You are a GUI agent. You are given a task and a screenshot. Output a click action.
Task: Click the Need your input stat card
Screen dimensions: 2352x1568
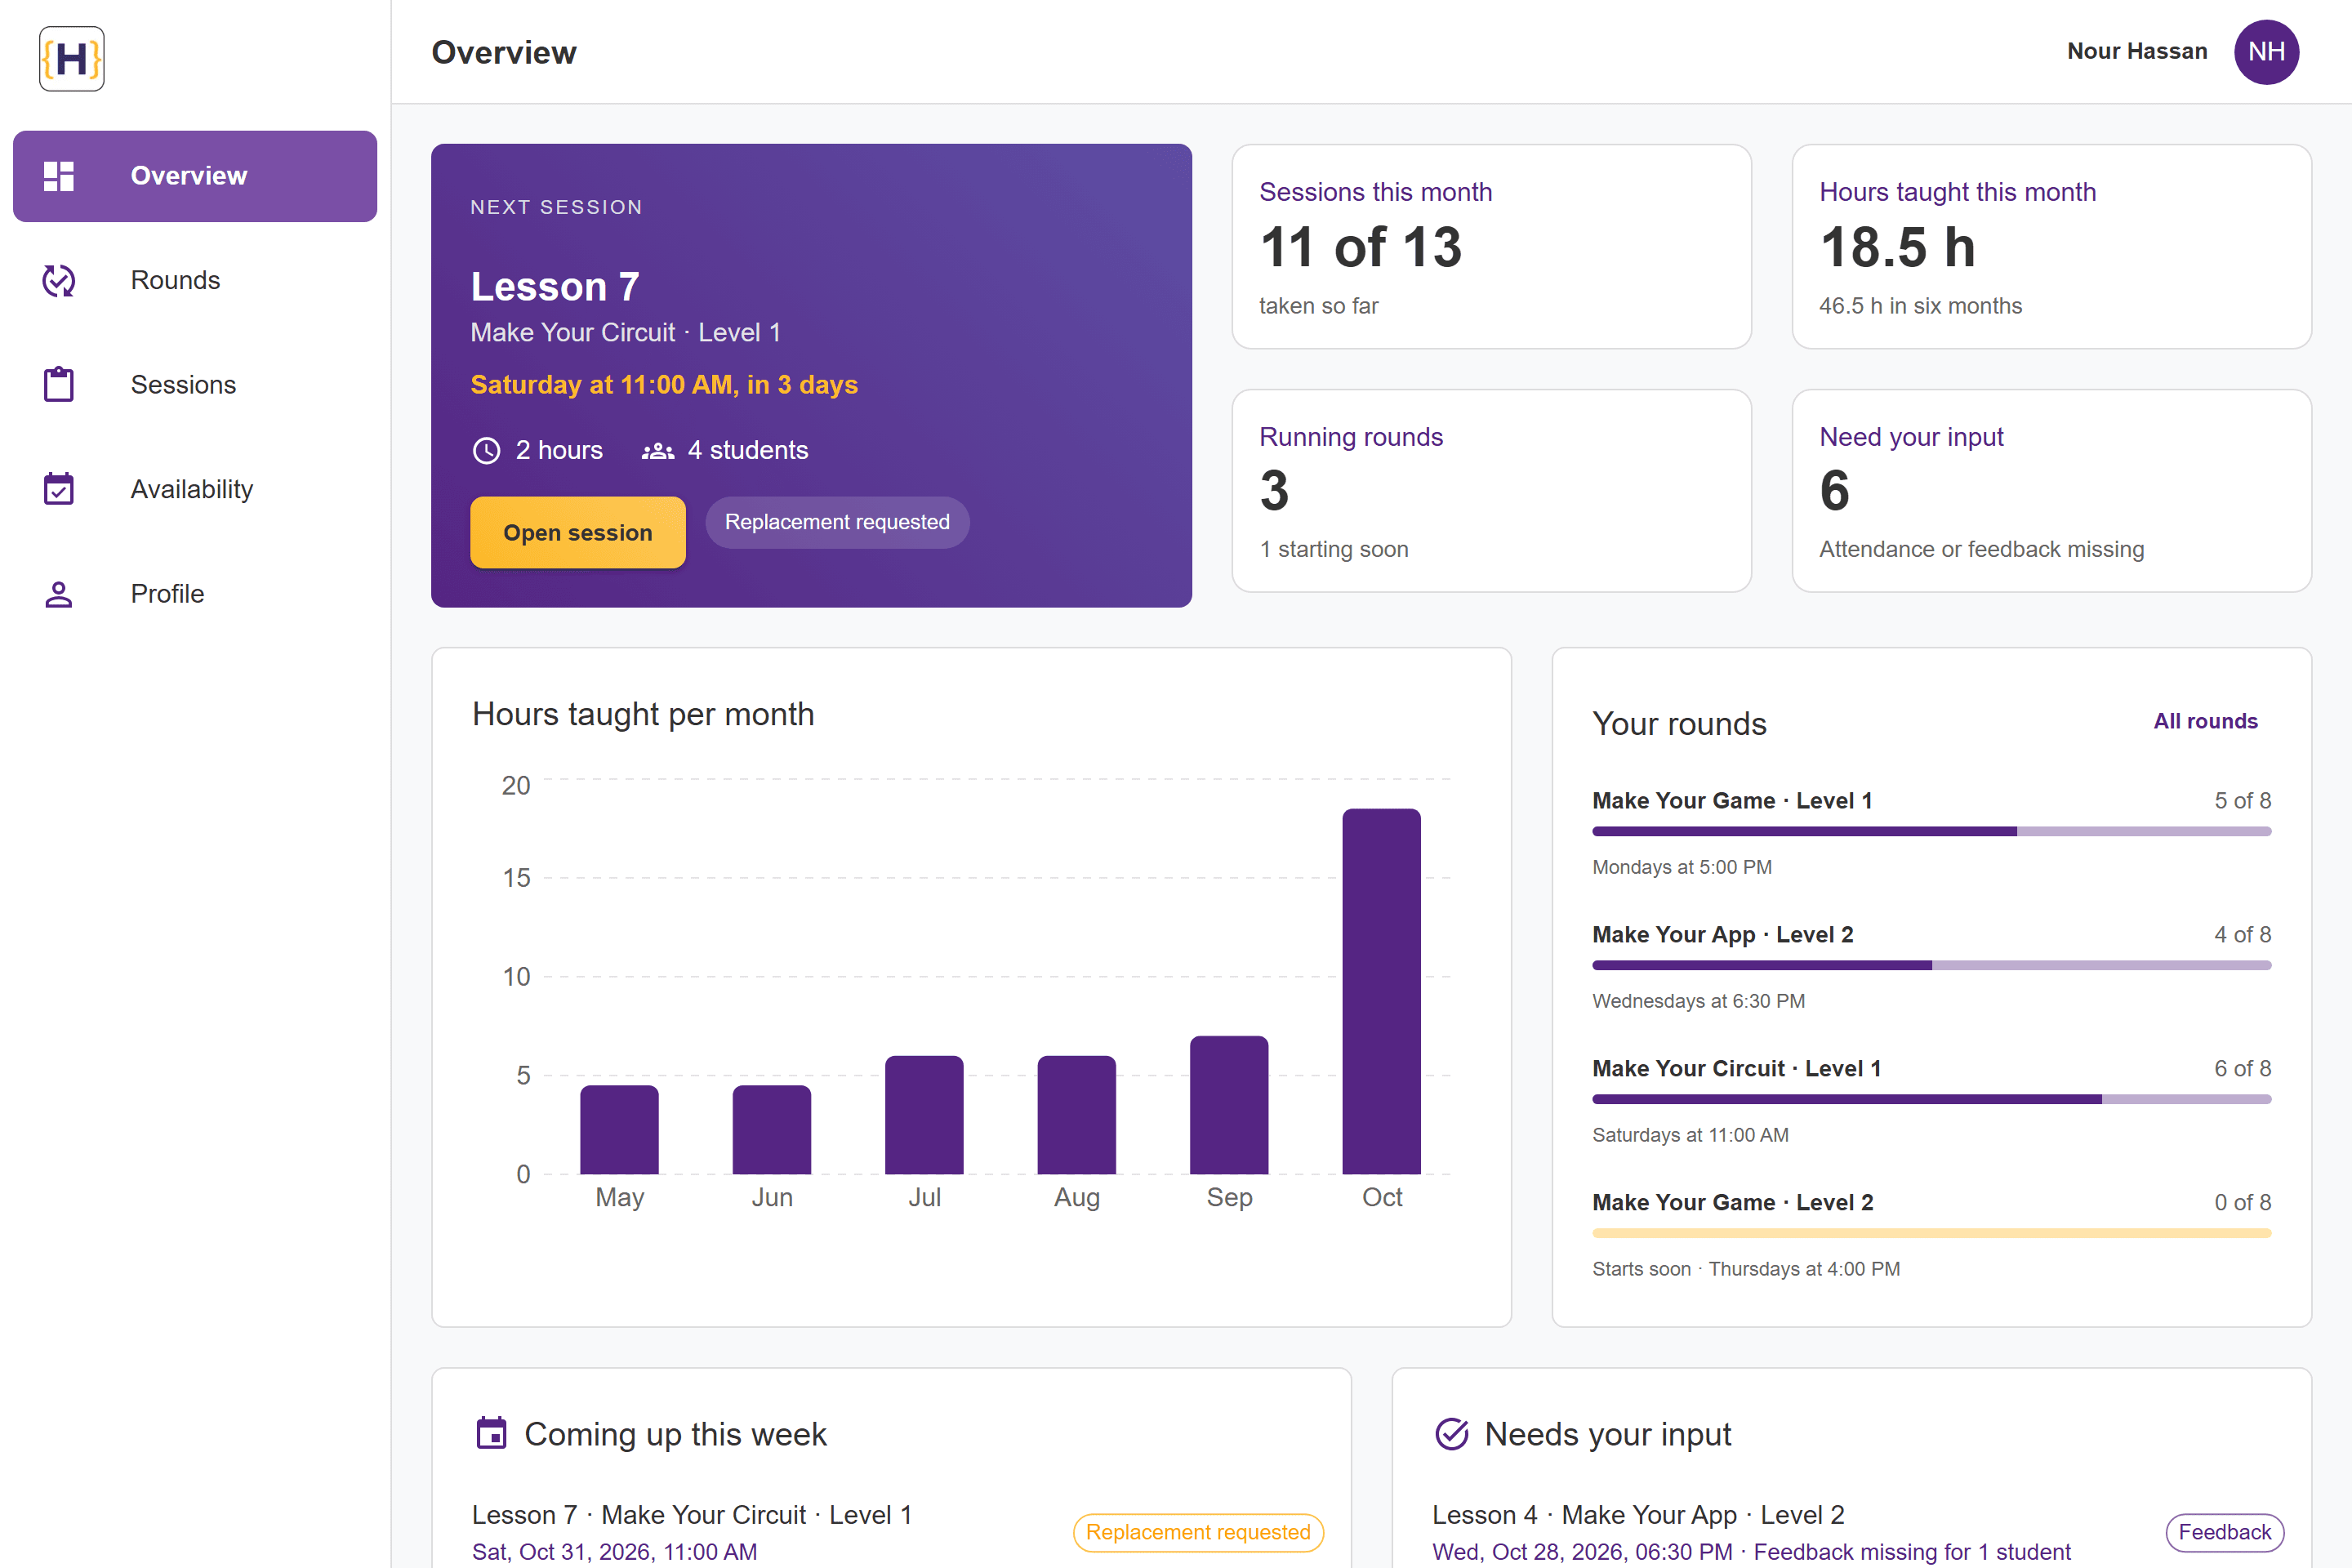click(x=2051, y=491)
